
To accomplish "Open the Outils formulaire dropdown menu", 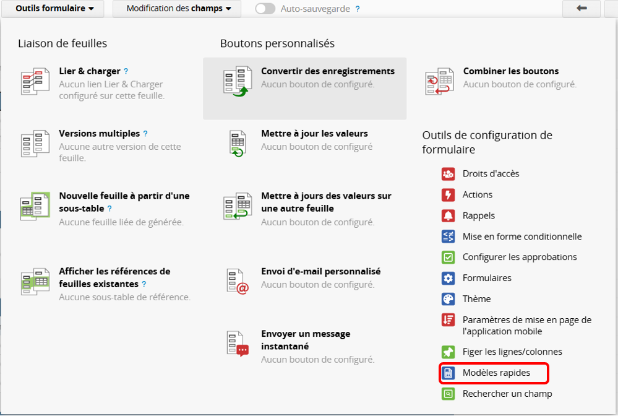I will (x=55, y=9).
